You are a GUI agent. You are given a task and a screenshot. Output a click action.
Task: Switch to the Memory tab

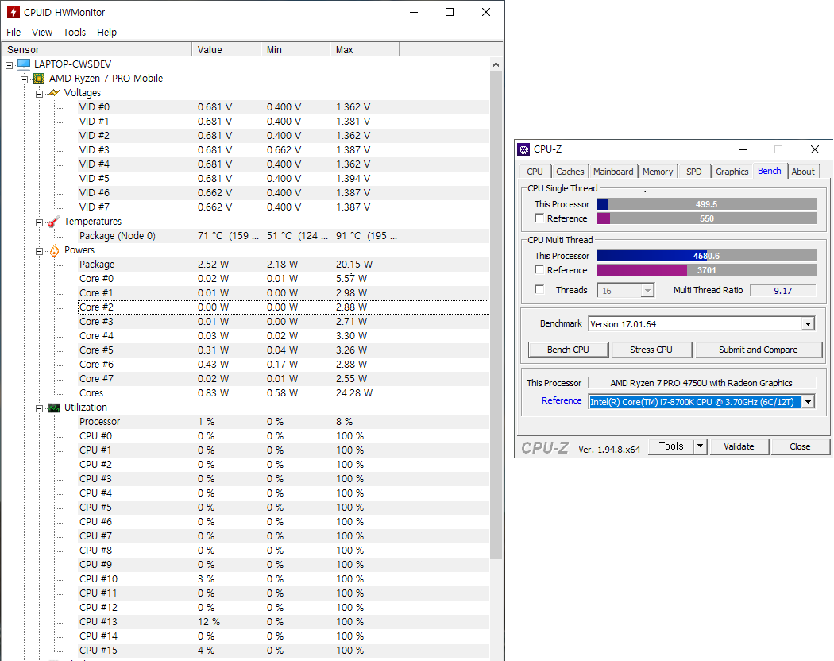(658, 172)
